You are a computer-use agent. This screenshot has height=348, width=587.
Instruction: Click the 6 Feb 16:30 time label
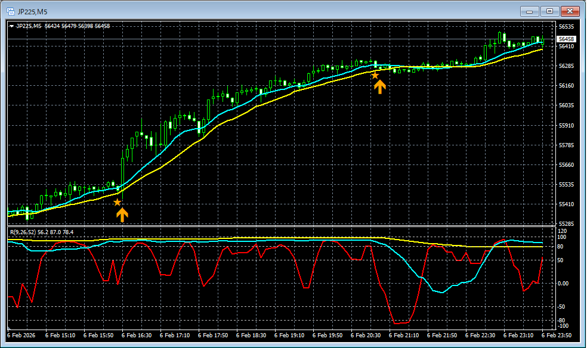point(136,335)
